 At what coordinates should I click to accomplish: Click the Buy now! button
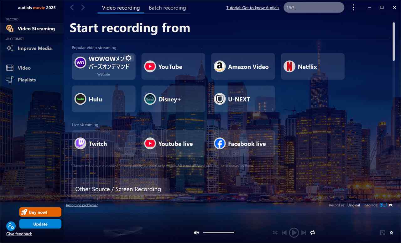pyautogui.click(x=40, y=212)
